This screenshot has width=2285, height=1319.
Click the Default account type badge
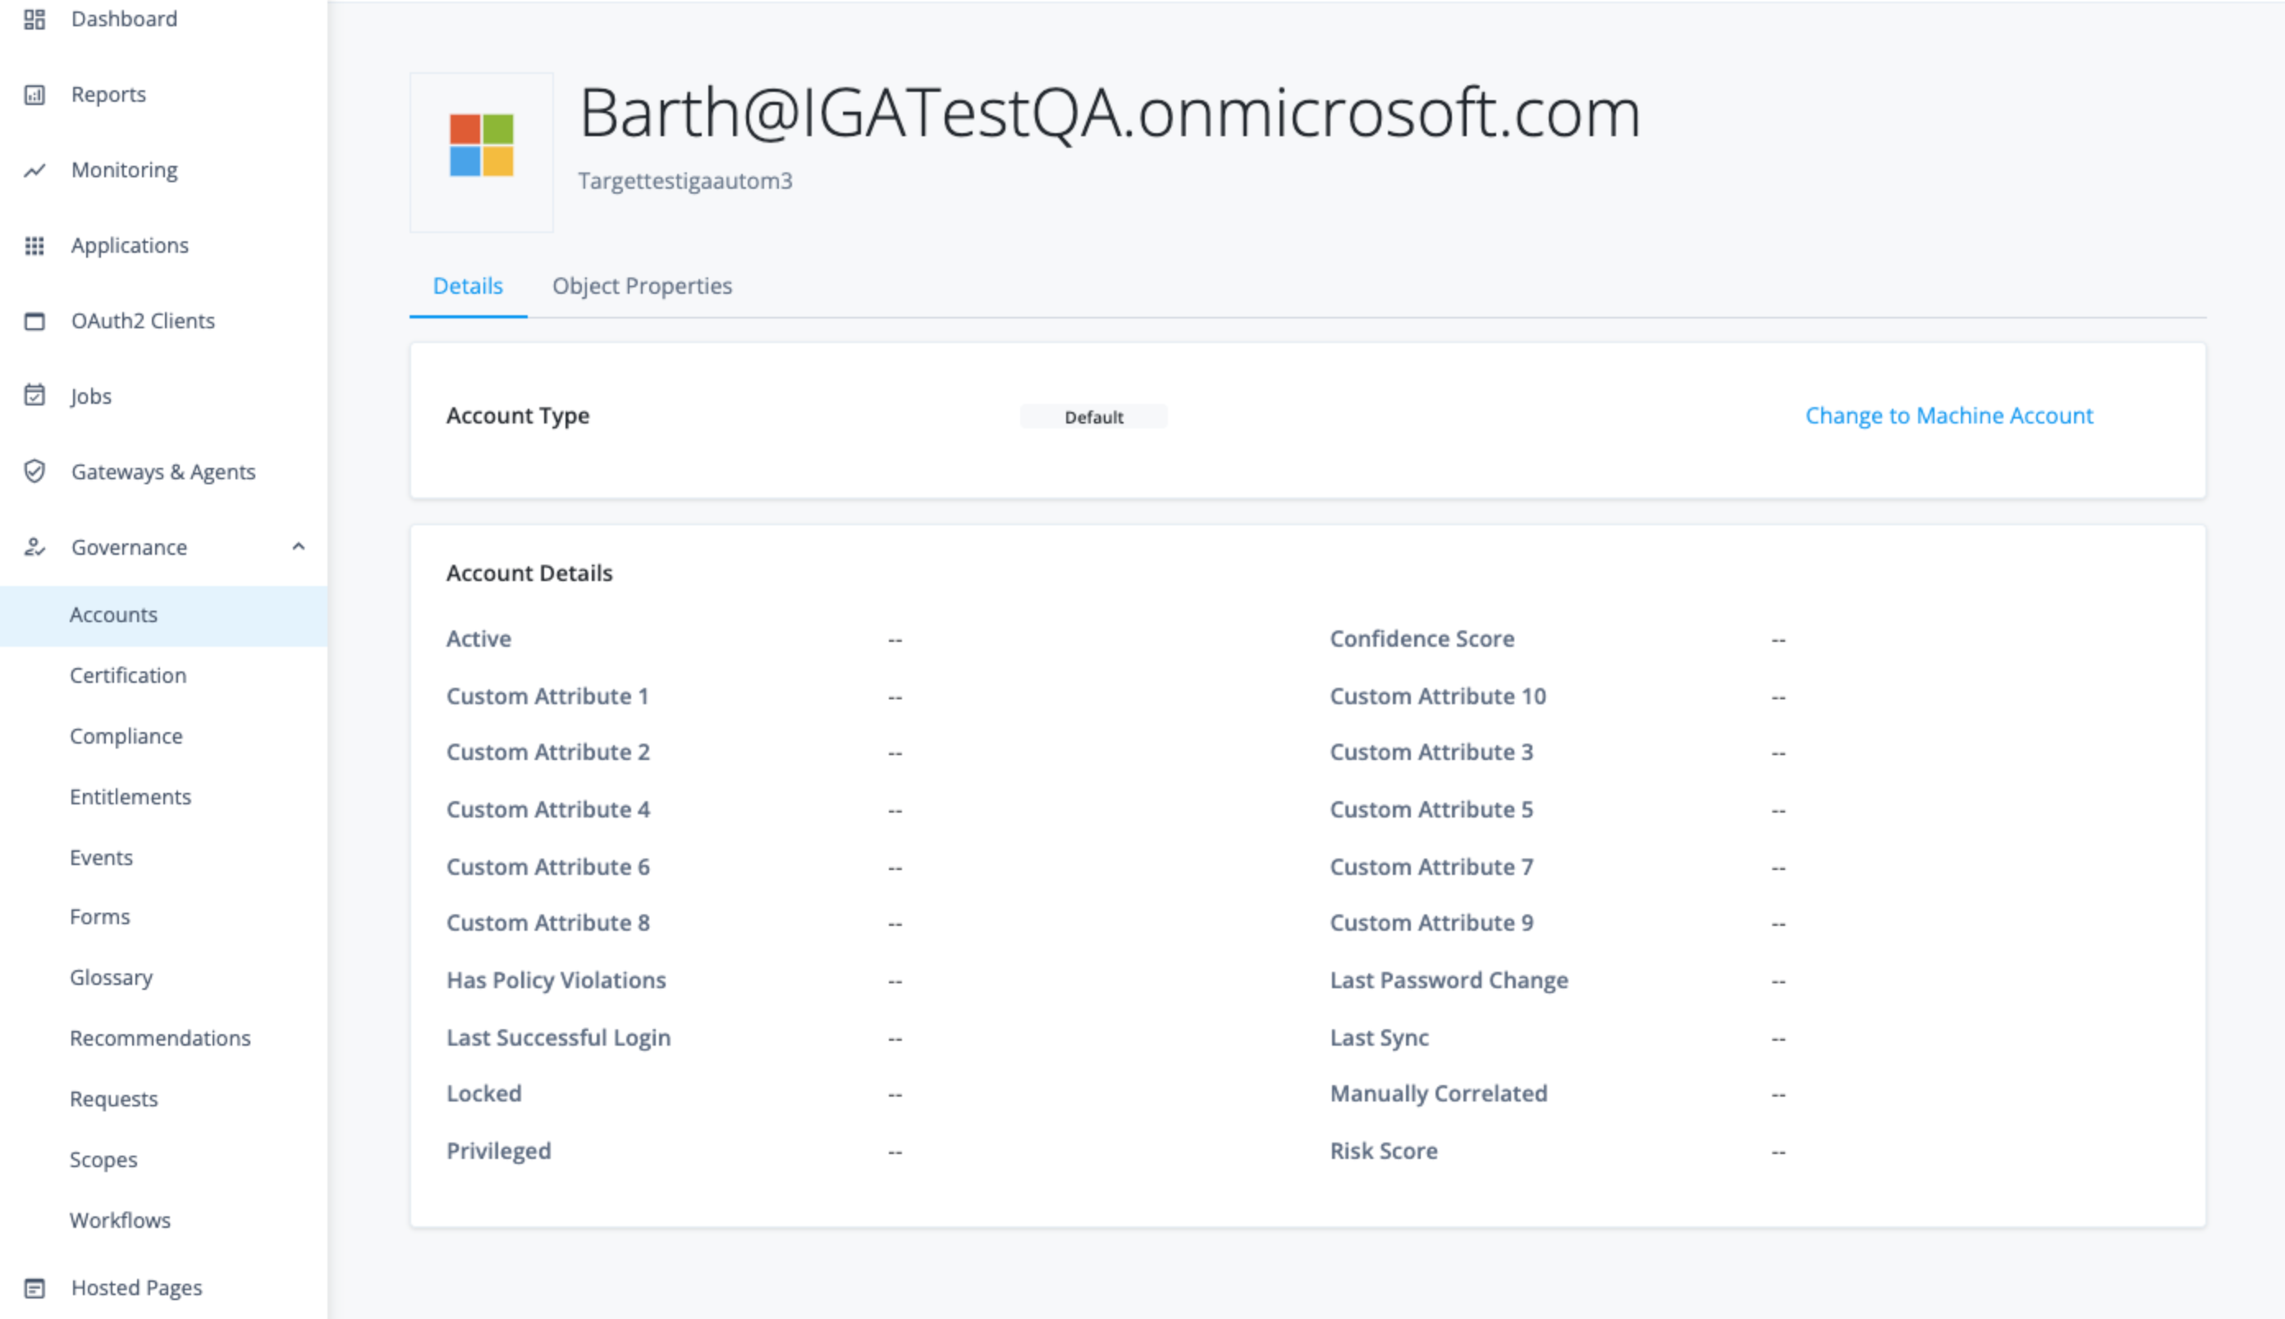click(1093, 417)
